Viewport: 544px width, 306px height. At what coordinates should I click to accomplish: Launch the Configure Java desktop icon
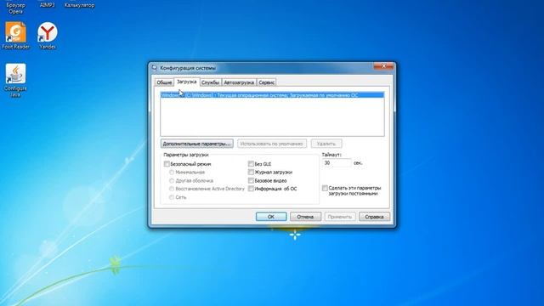coord(15,79)
